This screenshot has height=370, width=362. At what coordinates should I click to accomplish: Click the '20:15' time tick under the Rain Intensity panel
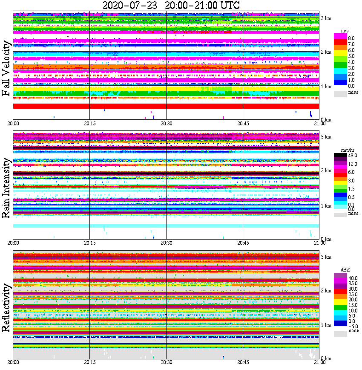[x=90, y=243]
